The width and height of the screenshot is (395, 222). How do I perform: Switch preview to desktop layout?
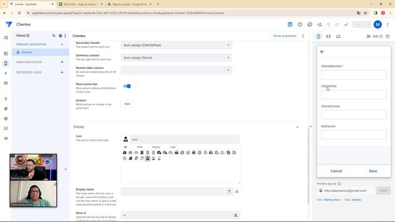338,36
